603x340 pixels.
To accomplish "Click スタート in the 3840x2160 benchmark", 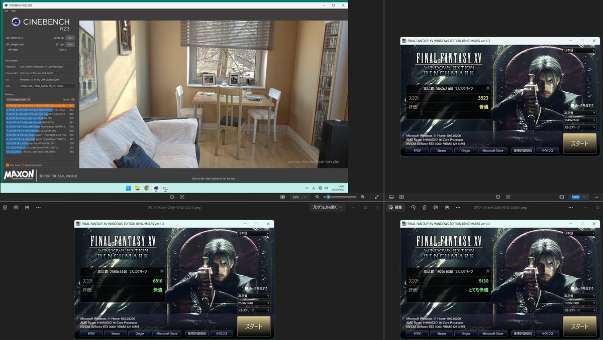I will tap(579, 143).
